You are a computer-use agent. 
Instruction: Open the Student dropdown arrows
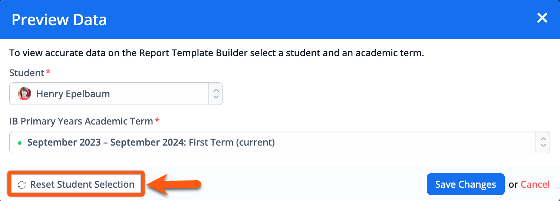click(x=216, y=93)
